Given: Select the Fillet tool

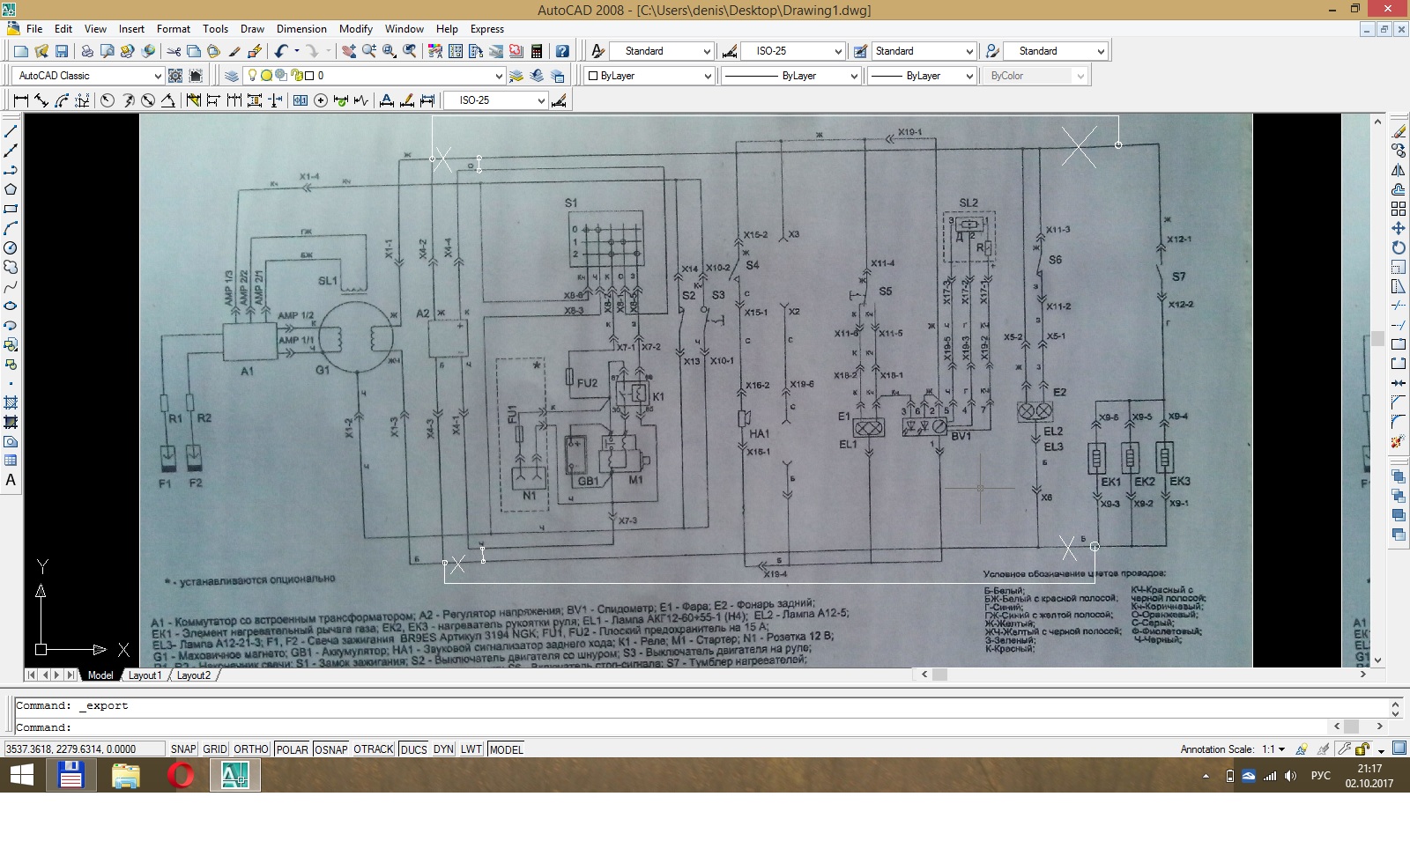Looking at the screenshot, I should click(x=1399, y=422).
